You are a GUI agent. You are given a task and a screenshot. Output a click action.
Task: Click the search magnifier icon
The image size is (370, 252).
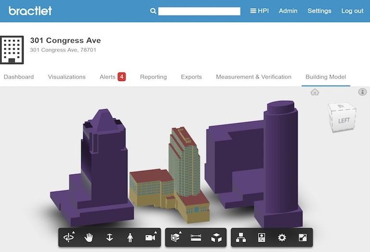[153, 11]
